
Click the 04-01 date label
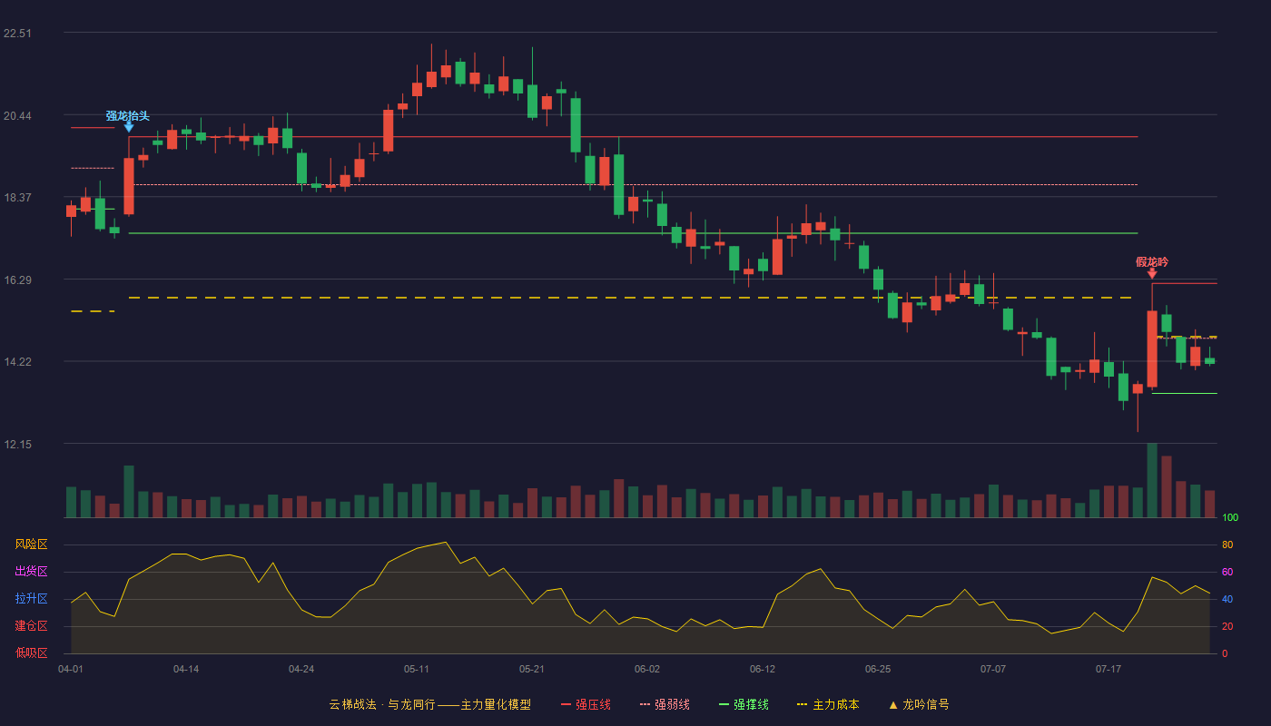point(71,669)
